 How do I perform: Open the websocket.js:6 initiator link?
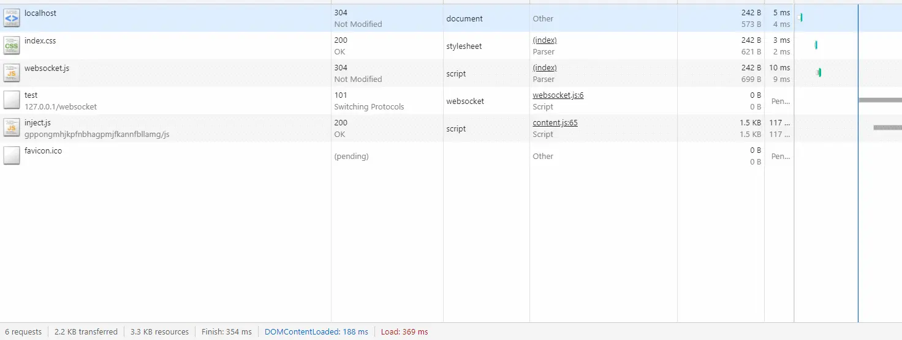click(x=558, y=95)
